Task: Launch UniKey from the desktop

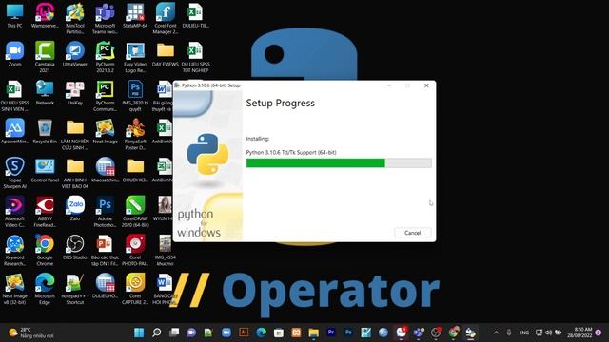Action: [75, 93]
